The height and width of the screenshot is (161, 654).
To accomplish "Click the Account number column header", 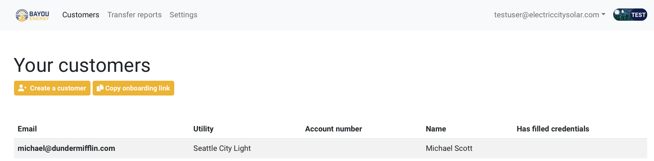I will [334, 129].
